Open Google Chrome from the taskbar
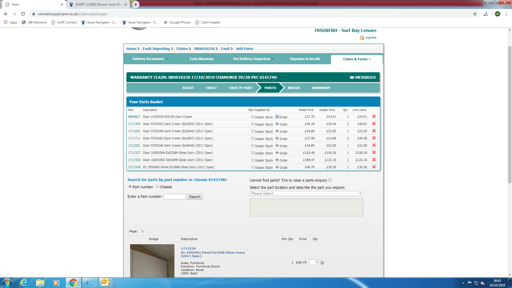 73,283
